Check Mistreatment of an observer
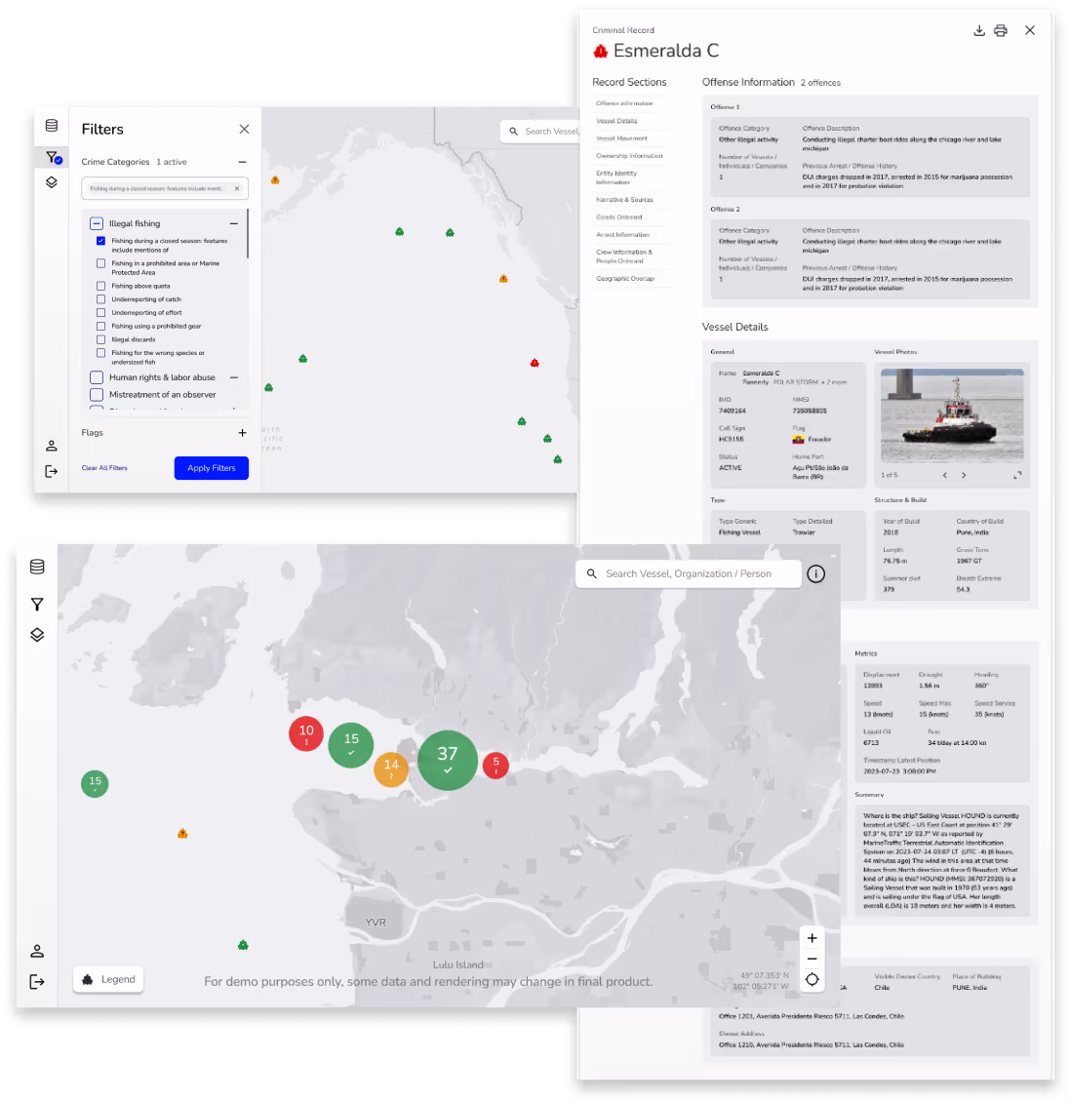Image resolution: width=1070 pixels, height=1103 pixels. tap(97, 395)
